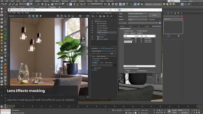203x114 pixels.
Task: Open Render menu in Frame Buffer
Action: (x=14, y=13)
